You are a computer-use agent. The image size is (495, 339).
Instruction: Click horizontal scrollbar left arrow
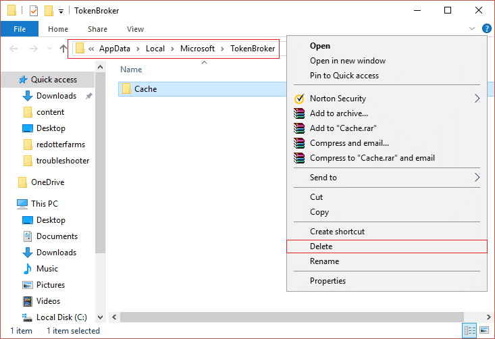pos(114,317)
